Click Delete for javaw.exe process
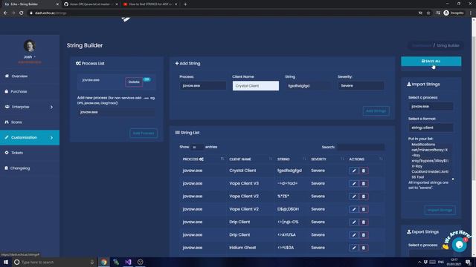 [x=134, y=82]
